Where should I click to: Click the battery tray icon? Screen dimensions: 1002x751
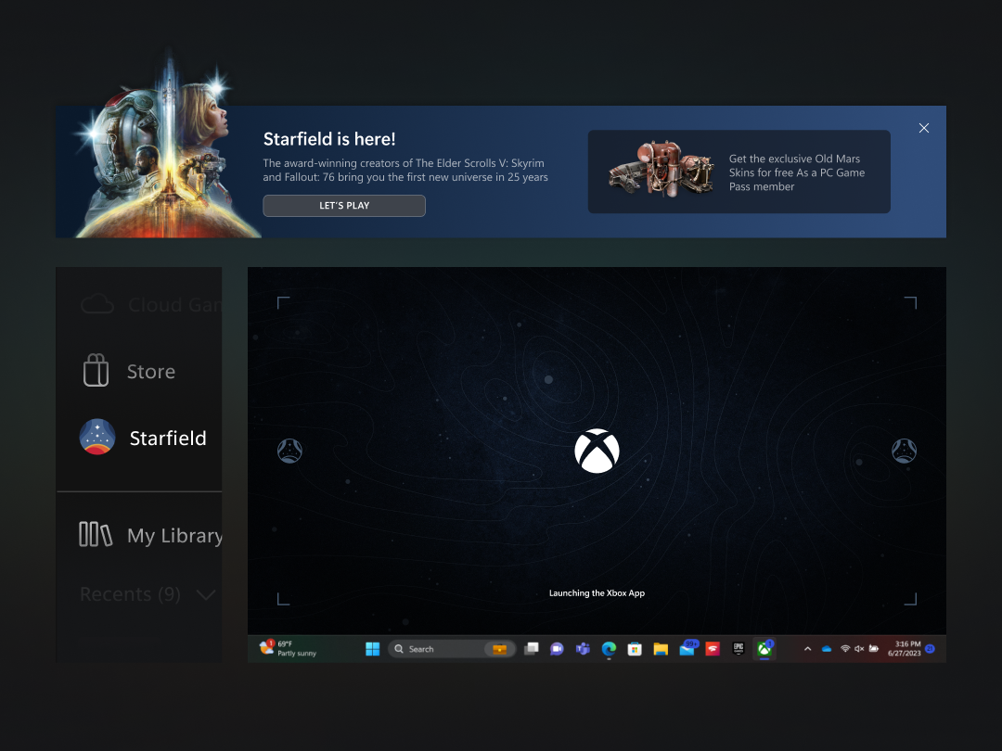click(874, 649)
